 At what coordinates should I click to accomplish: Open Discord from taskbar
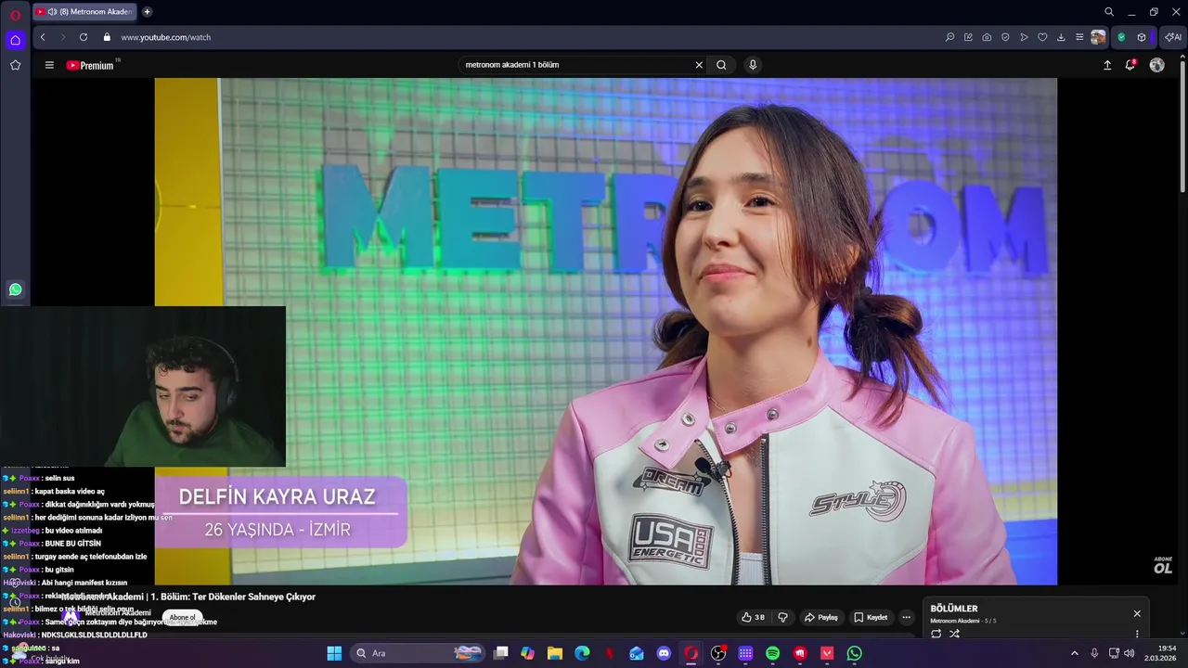click(664, 653)
